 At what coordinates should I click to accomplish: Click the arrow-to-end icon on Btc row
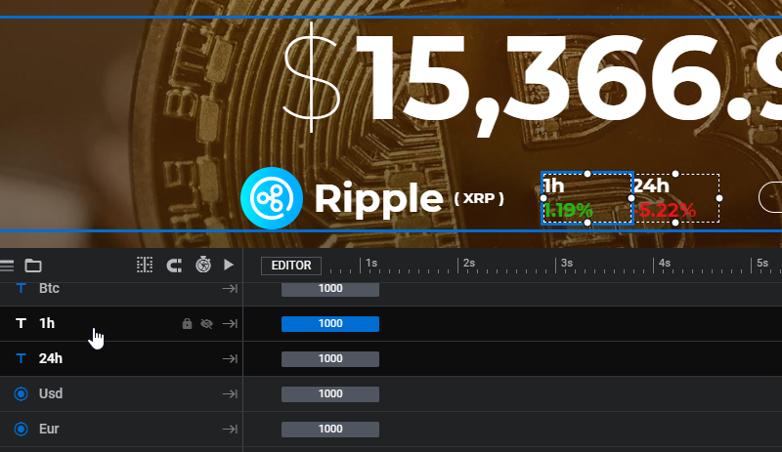[230, 289]
